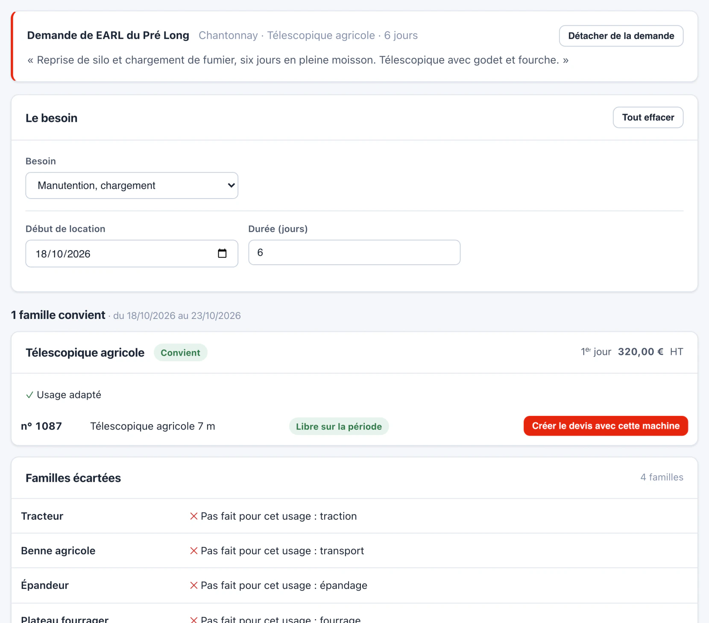
Task: Click the 4 familles count
Action: (x=662, y=477)
